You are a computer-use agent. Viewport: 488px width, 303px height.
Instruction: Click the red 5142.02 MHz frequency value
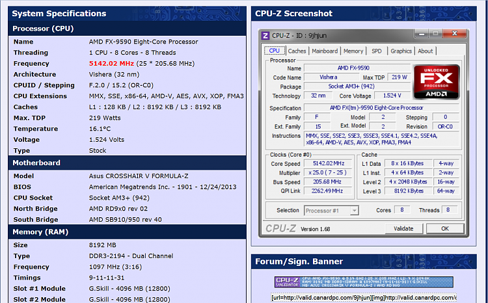tap(111, 64)
